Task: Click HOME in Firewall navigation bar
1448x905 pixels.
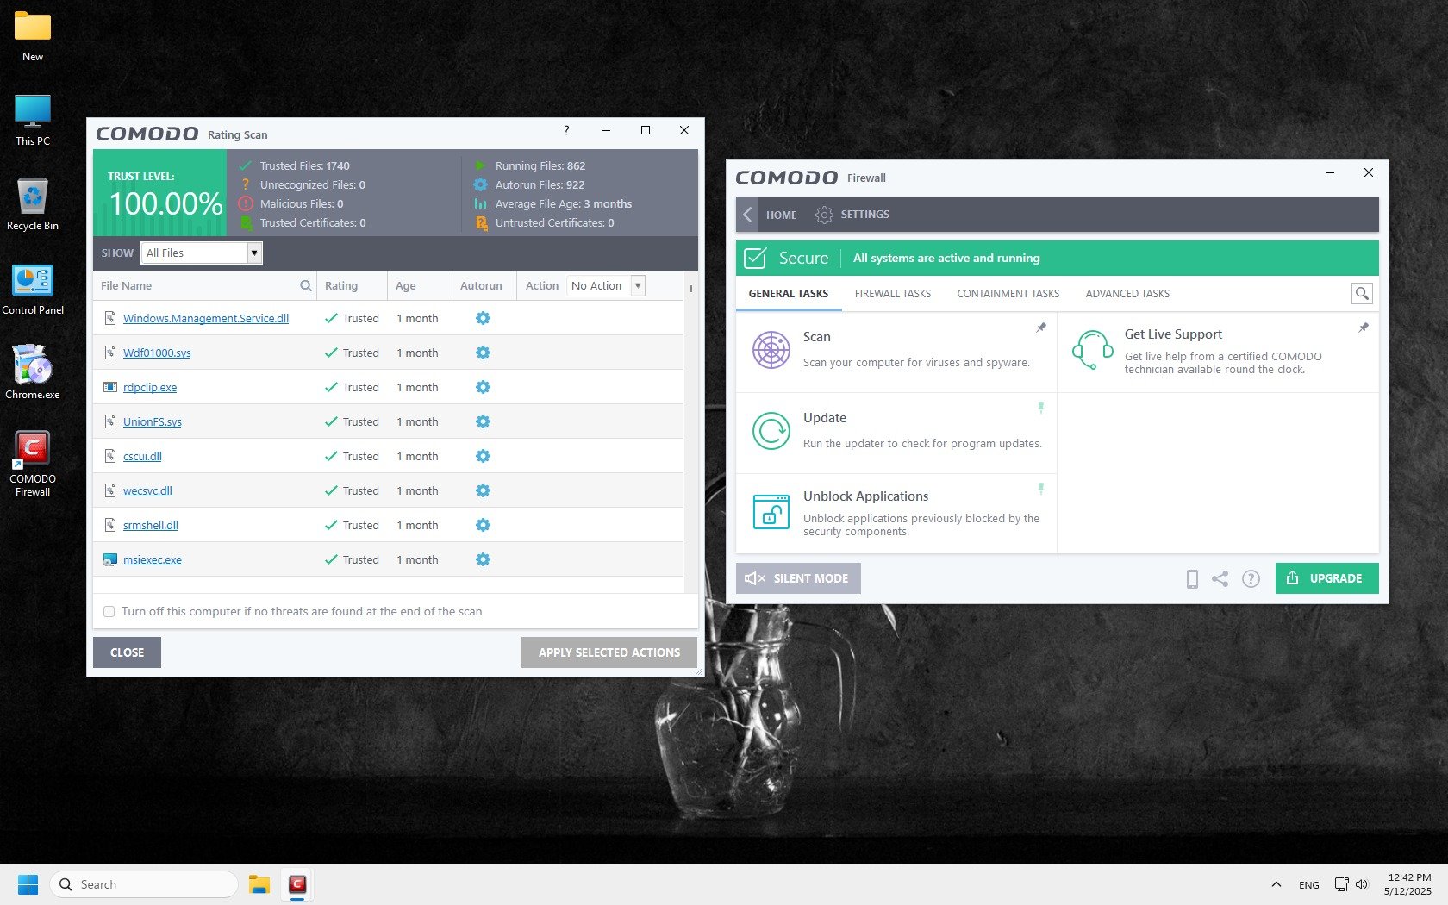Action: pos(781,215)
